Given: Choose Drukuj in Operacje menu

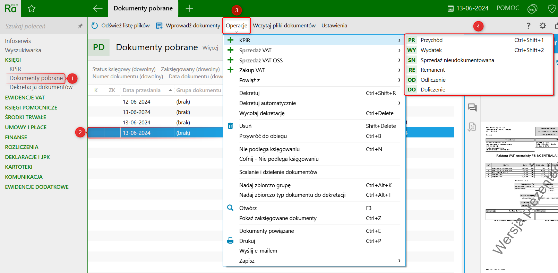Looking at the screenshot, I should 247,241.
